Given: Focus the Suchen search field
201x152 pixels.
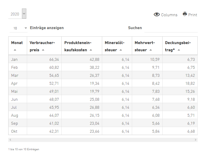Looking at the screenshot, I should pos(171,29).
